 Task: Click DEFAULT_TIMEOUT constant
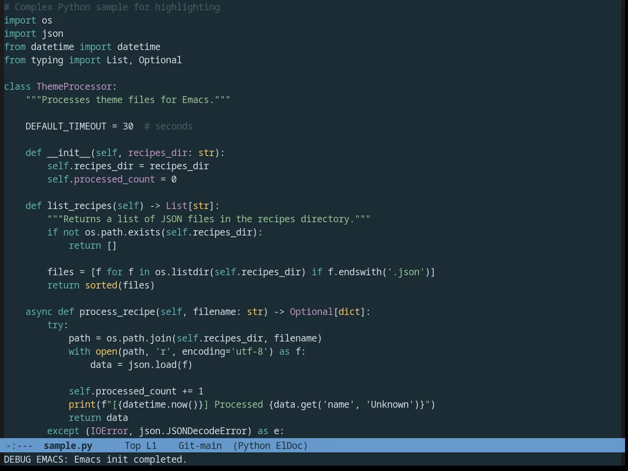pos(66,126)
